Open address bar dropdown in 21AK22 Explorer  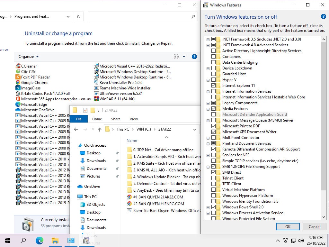point(195,129)
